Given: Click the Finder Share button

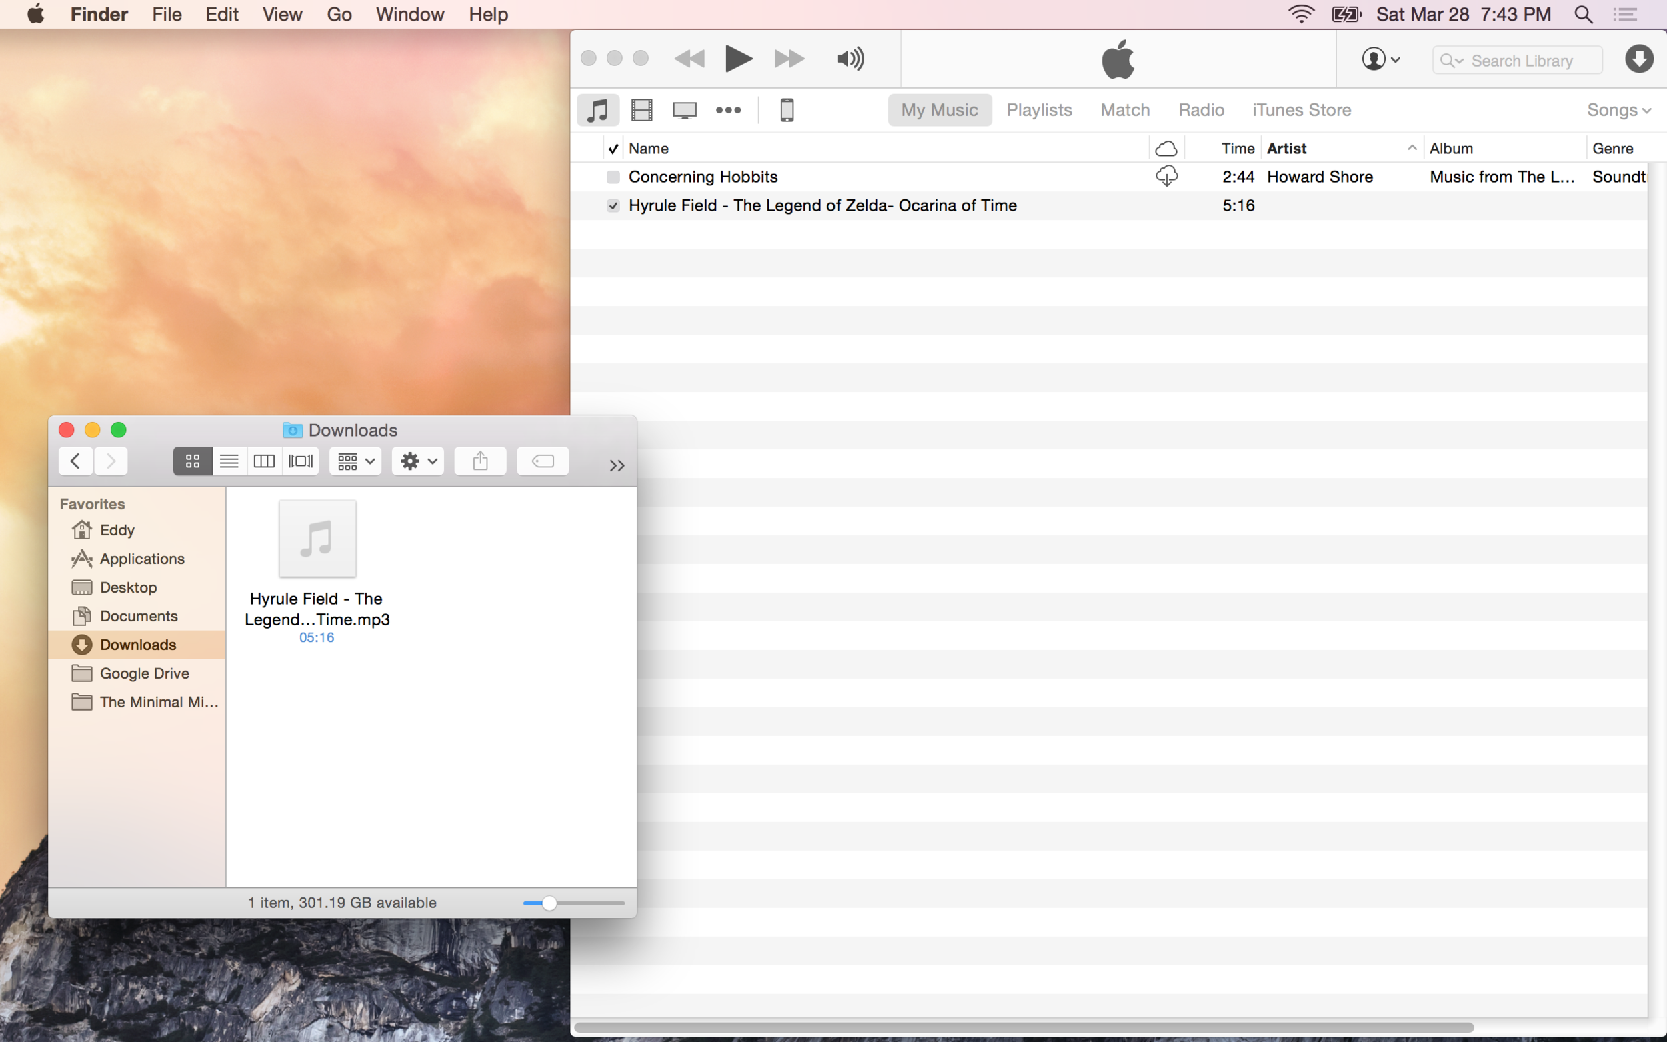Looking at the screenshot, I should (x=480, y=461).
